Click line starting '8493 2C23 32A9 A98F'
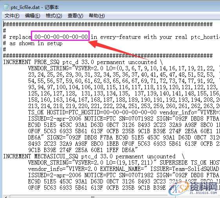 124,144
